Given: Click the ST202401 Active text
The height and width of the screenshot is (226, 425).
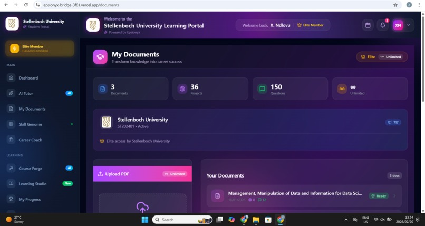Looking at the screenshot, I should point(133,126).
